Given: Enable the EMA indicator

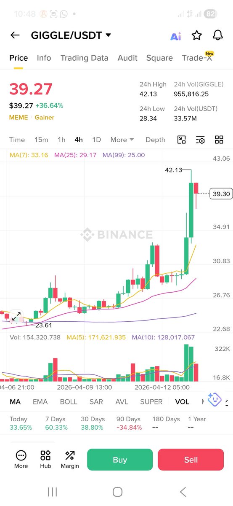Looking at the screenshot, I should point(40,402).
